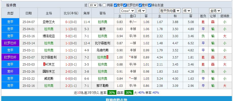Open the 胜平负均值 dropdown
The image size is (233, 101).
point(170,11)
